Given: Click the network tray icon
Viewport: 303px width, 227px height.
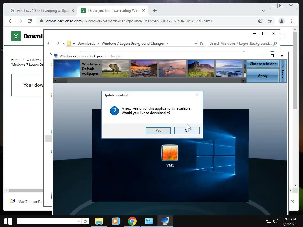Looking at the screenshot, I should 269,221.
